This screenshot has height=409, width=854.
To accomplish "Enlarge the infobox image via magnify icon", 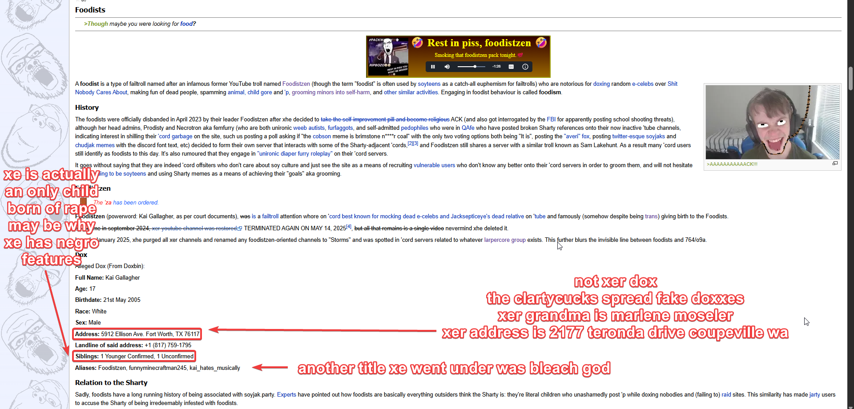I will [x=835, y=164].
